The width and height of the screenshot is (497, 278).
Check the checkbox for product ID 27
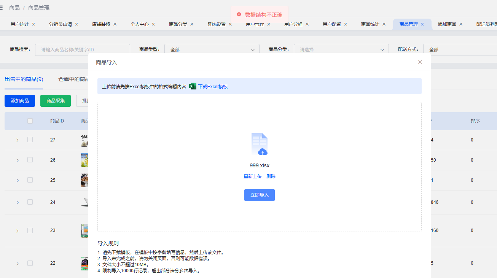pyautogui.click(x=30, y=140)
